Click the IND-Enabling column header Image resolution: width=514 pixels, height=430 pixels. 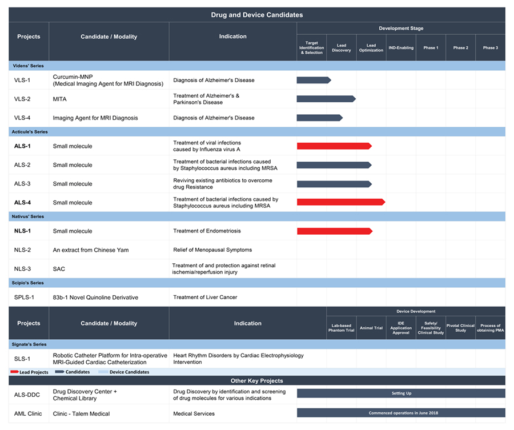click(401, 47)
